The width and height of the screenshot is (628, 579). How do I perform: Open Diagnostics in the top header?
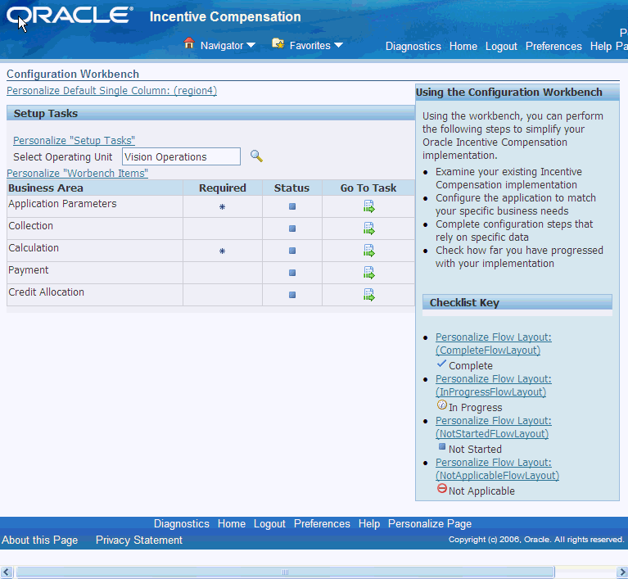click(x=413, y=47)
